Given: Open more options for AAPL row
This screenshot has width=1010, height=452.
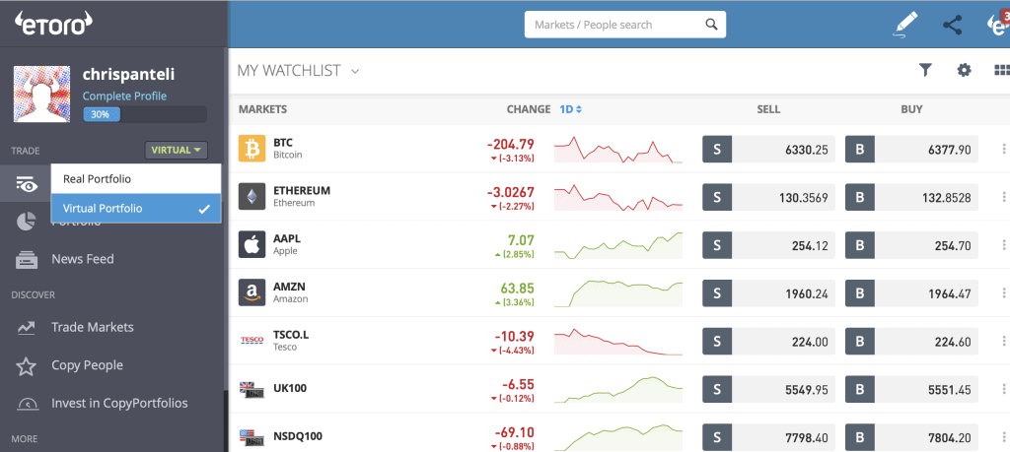Looking at the screenshot, I should click(1003, 245).
